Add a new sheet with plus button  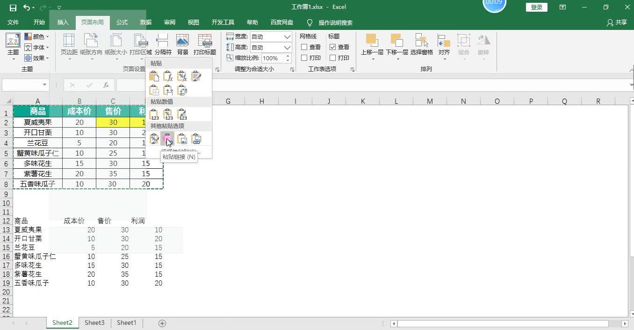162,323
